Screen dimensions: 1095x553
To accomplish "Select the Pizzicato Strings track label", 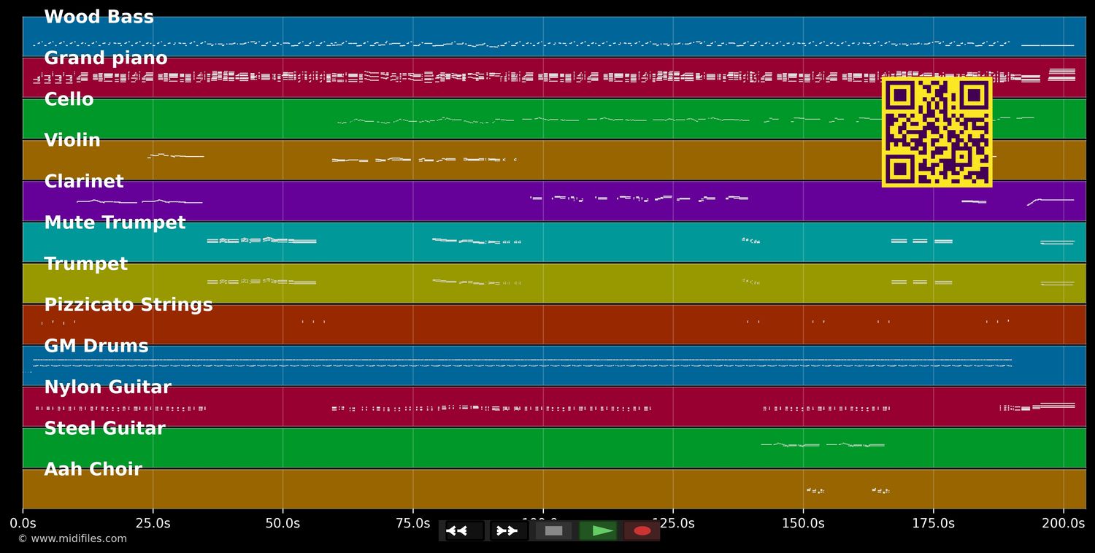I will tap(128, 305).
